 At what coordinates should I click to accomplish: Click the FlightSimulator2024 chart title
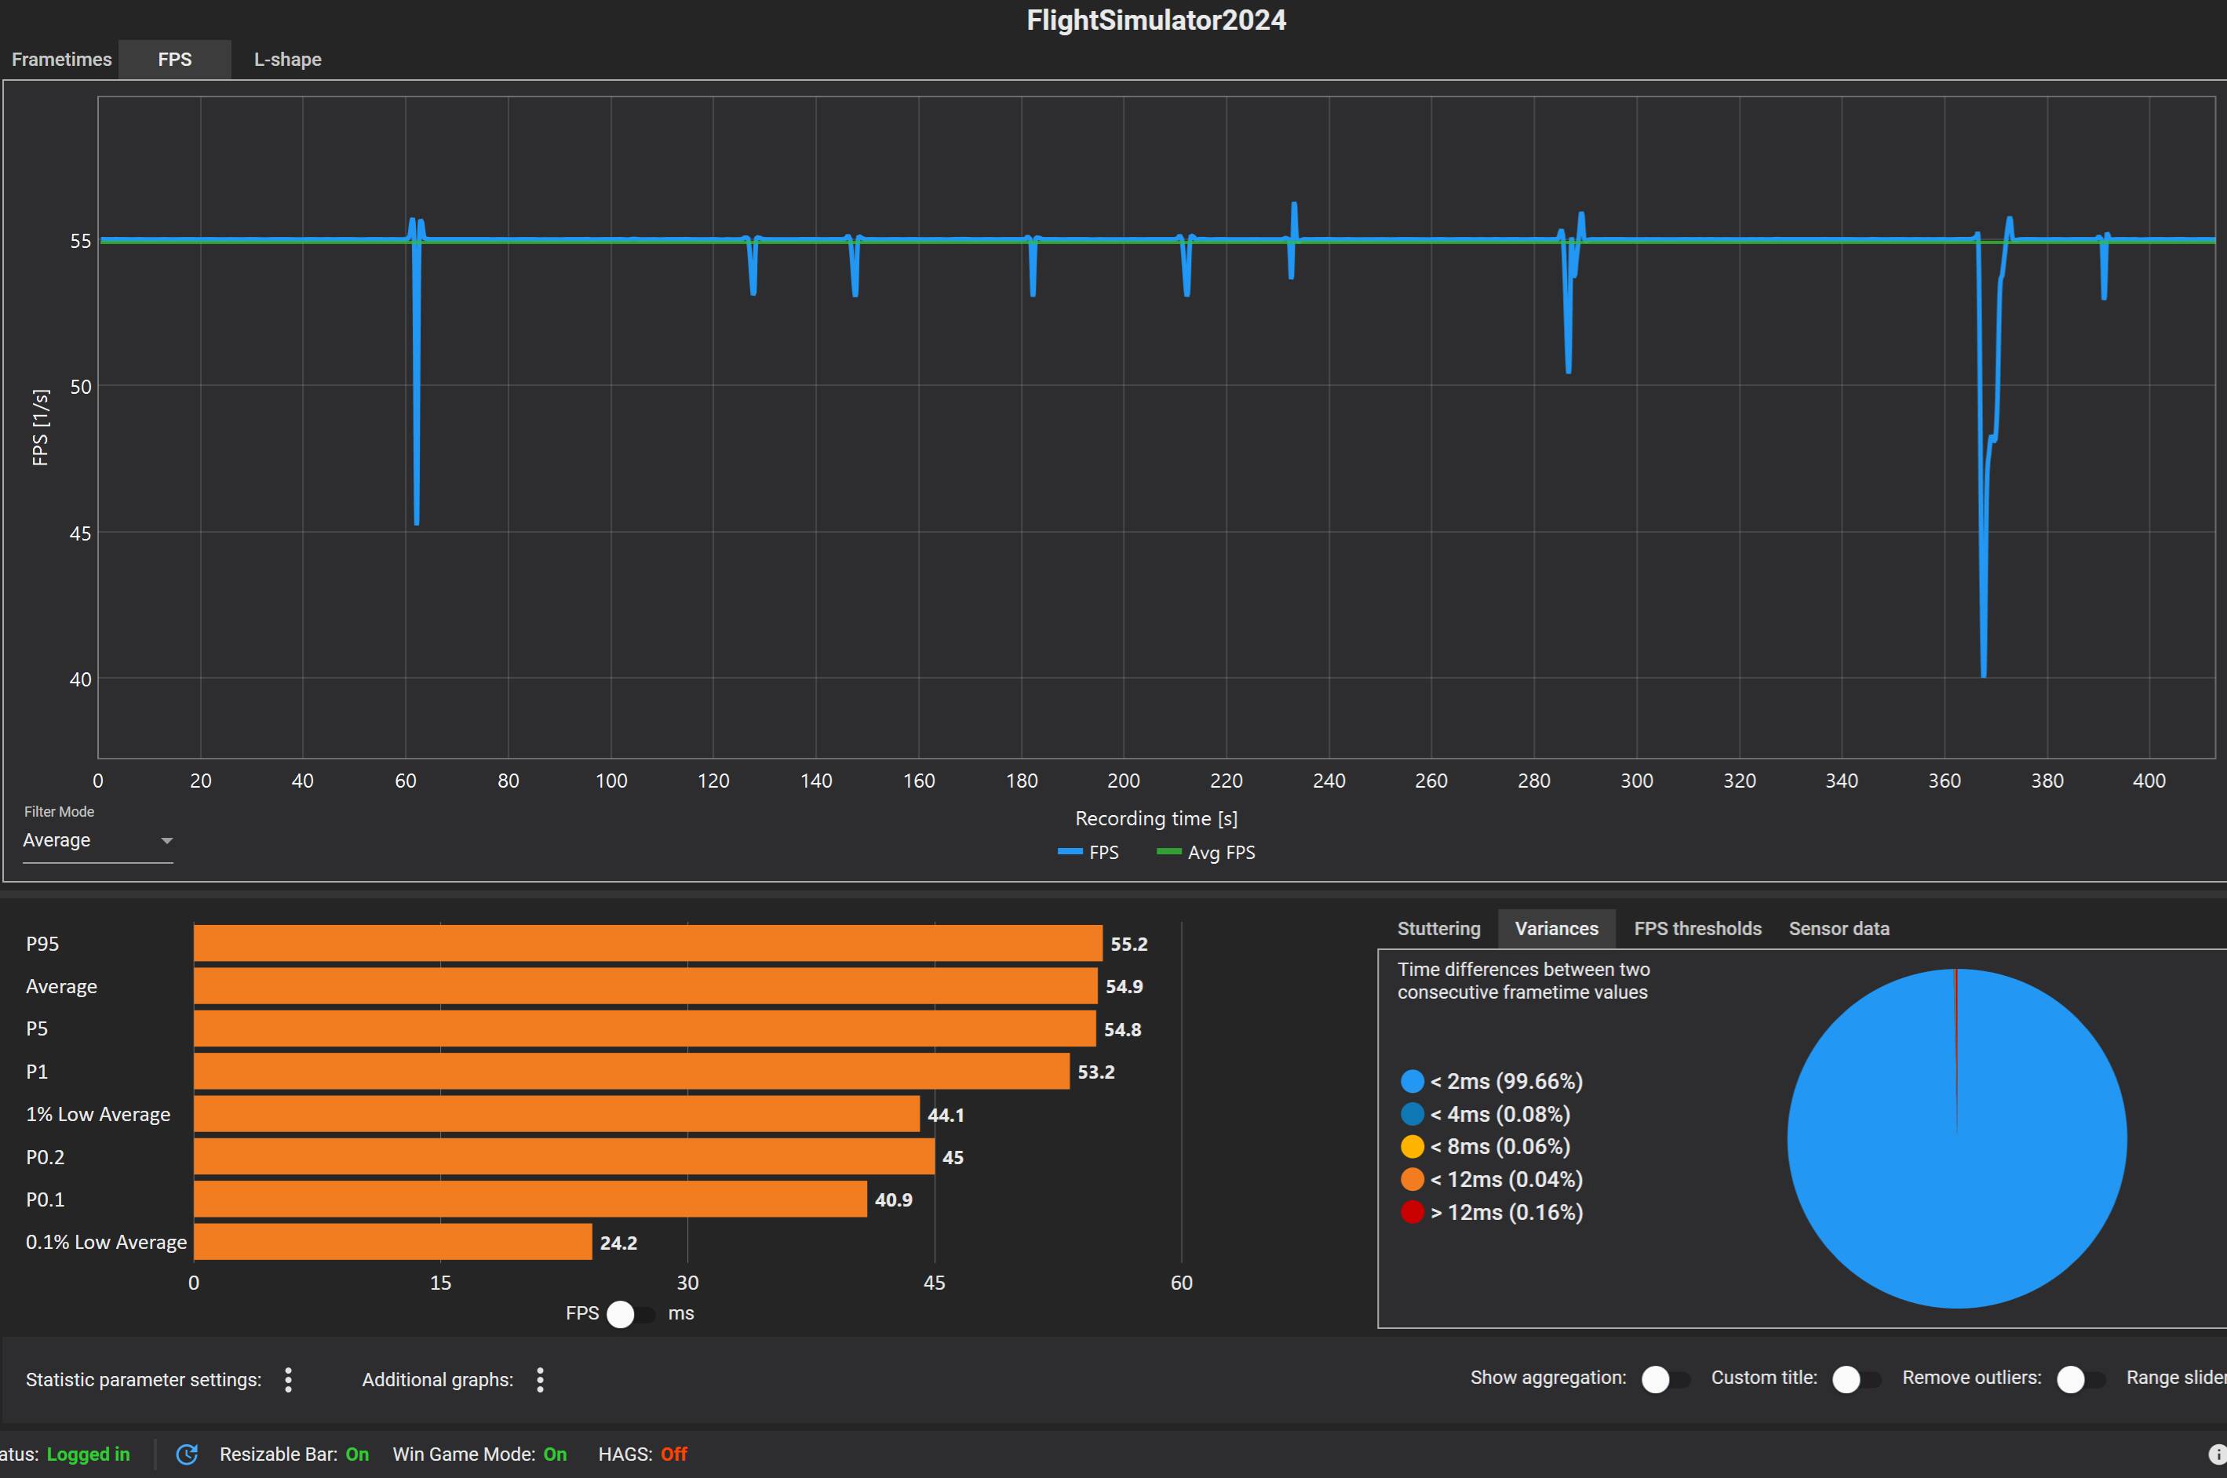pyautogui.click(x=1156, y=20)
